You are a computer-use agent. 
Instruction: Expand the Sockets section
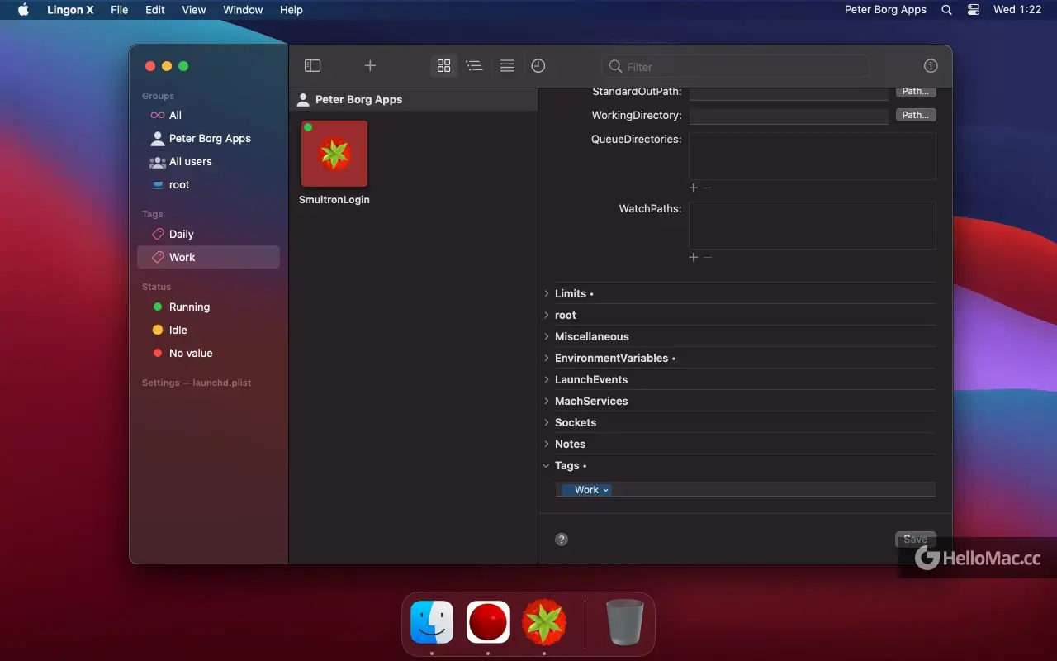[547, 422]
